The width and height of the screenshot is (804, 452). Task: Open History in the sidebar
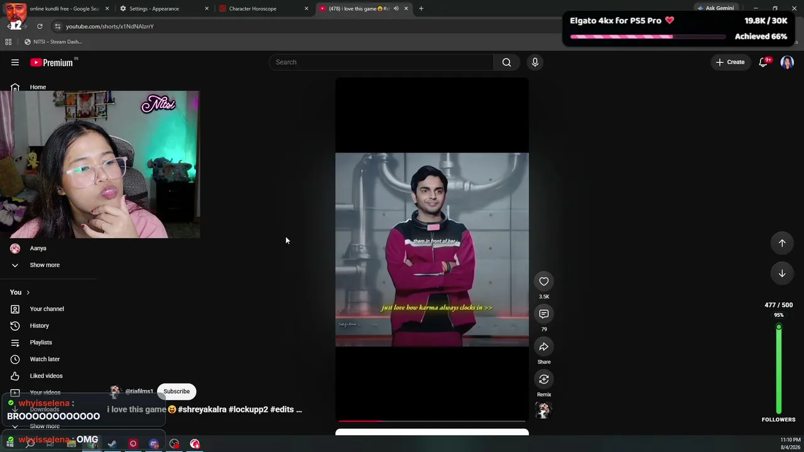pos(40,326)
